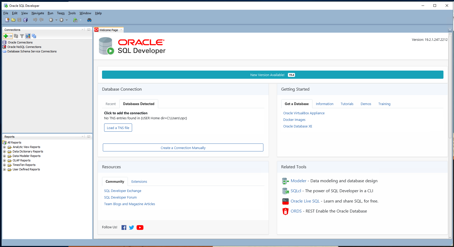Click the Undo arrow icon
This screenshot has width=454, height=247.
pos(35,20)
